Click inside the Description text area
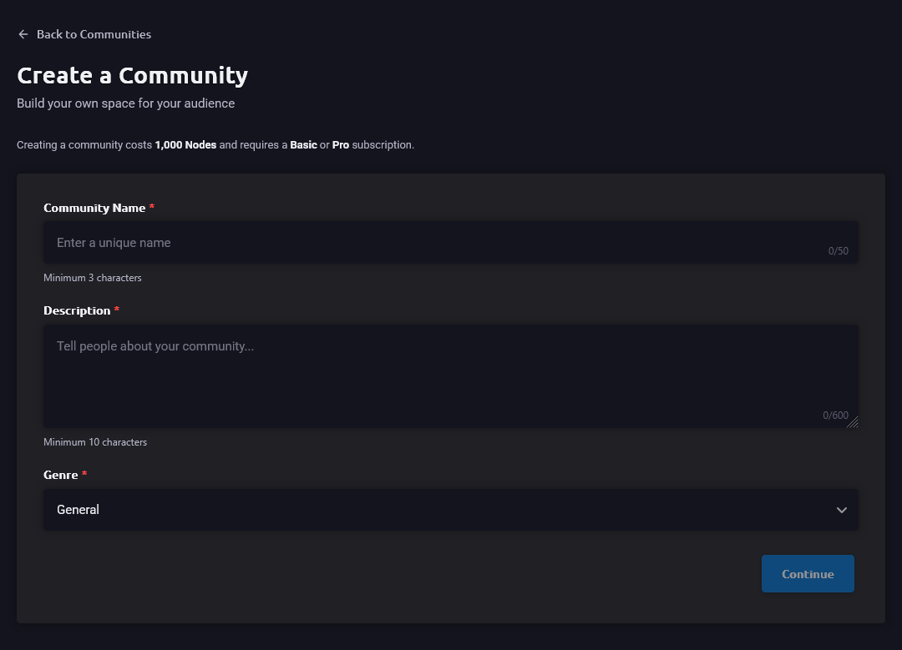Image resolution: width=902 pixels, height=650 pixels. tap(450, 375)
